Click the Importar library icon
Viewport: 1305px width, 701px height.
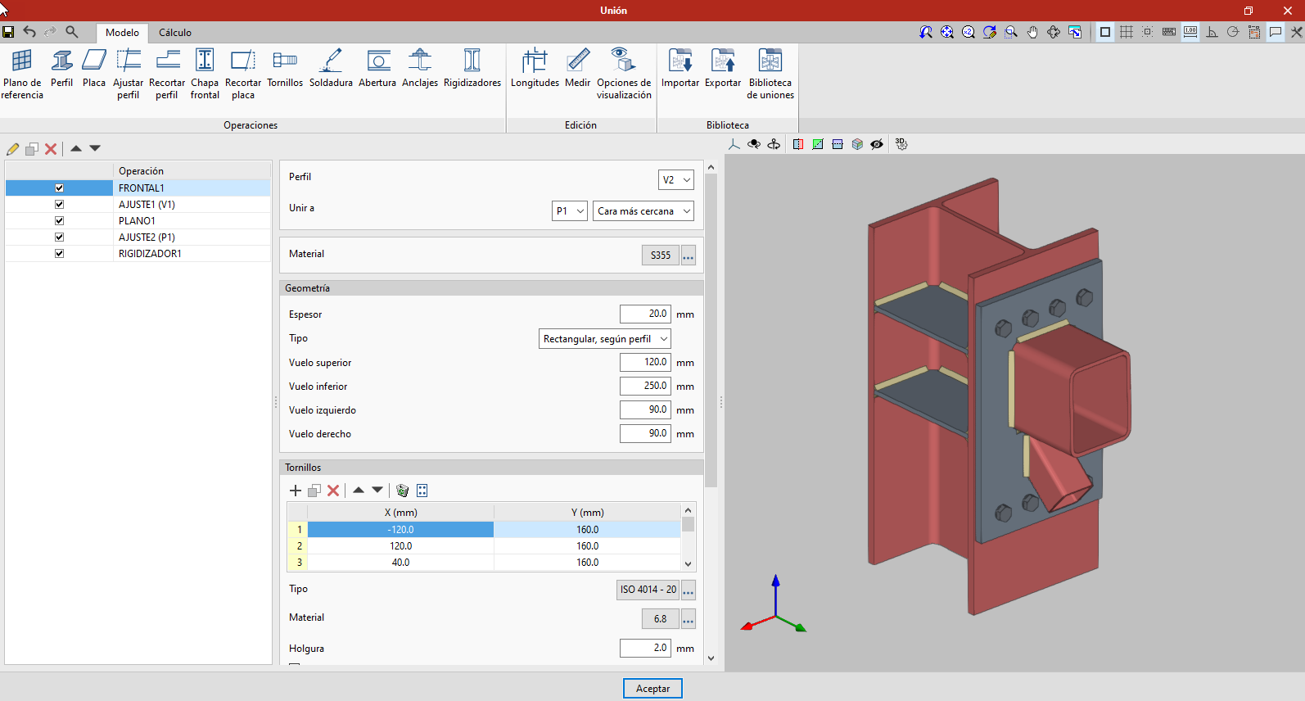(x=680, y=68)
